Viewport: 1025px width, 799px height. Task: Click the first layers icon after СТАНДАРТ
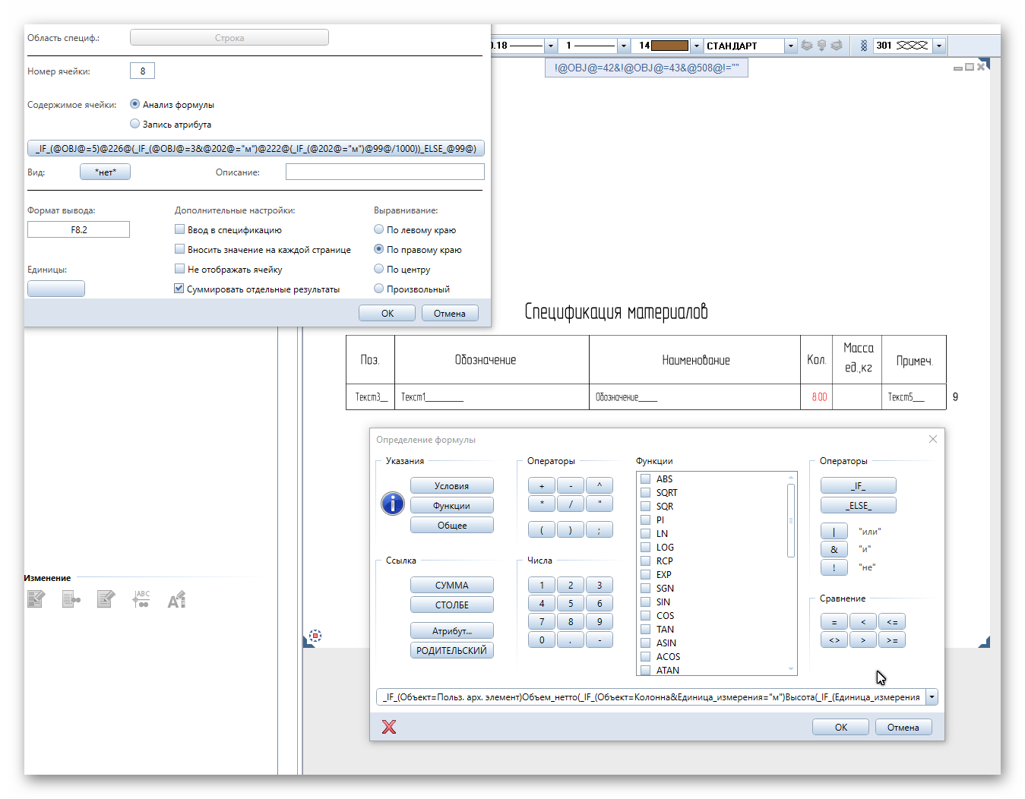807,46
